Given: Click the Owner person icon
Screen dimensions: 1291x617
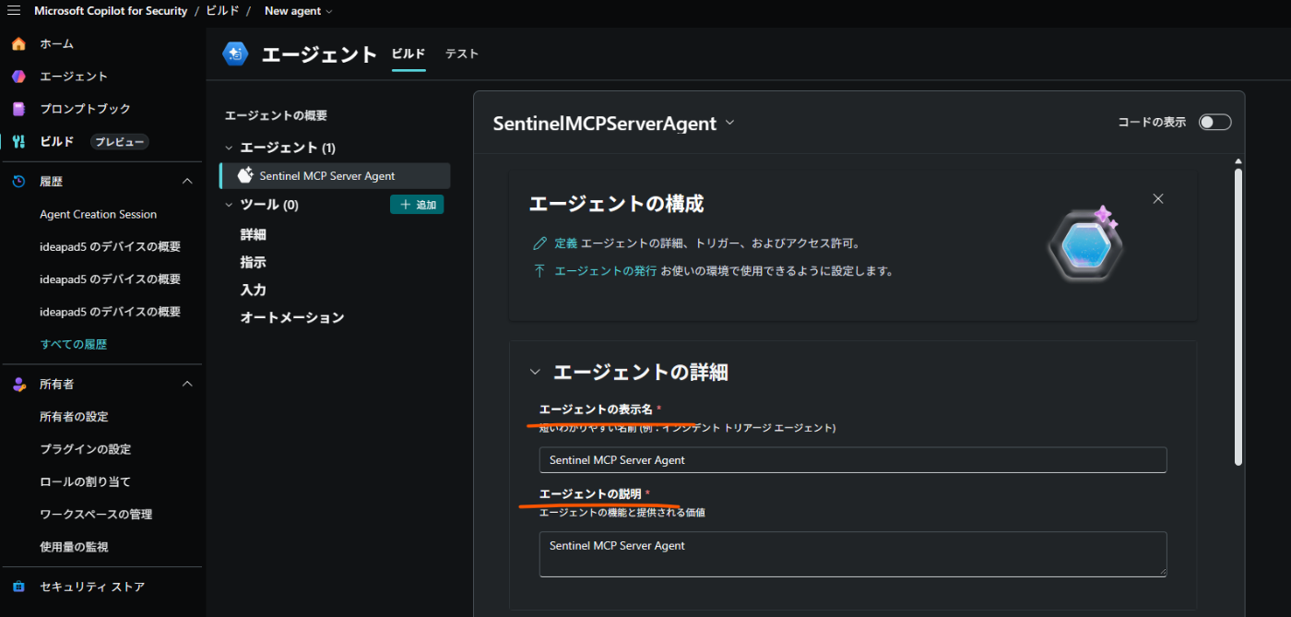Looking at the screenshot, I should (x=18, y=384).
